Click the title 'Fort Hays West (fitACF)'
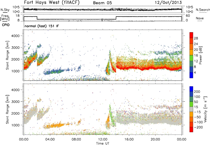 [x=52, y=2]
